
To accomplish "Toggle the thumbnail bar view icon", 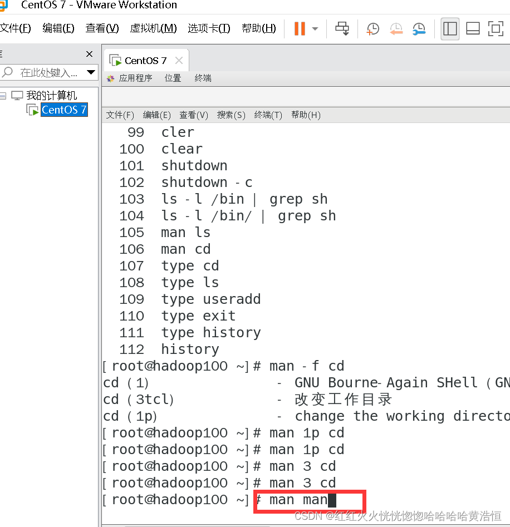I will click(x=473, y=28).
